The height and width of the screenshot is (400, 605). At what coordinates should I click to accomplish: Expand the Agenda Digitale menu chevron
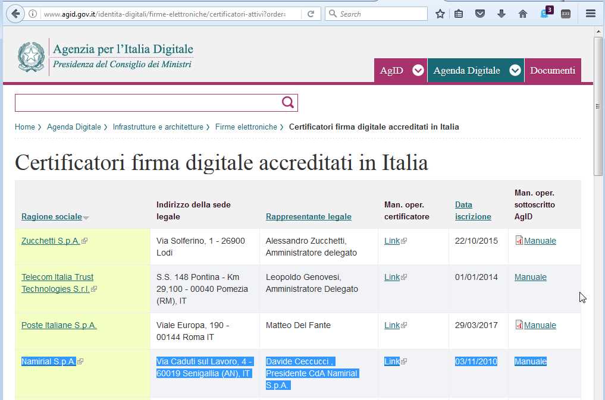click(x=515, y=70)
